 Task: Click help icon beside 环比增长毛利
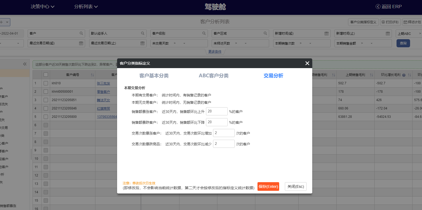(404, 75)
